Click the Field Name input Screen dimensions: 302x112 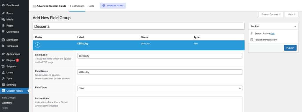pos(160,72)
